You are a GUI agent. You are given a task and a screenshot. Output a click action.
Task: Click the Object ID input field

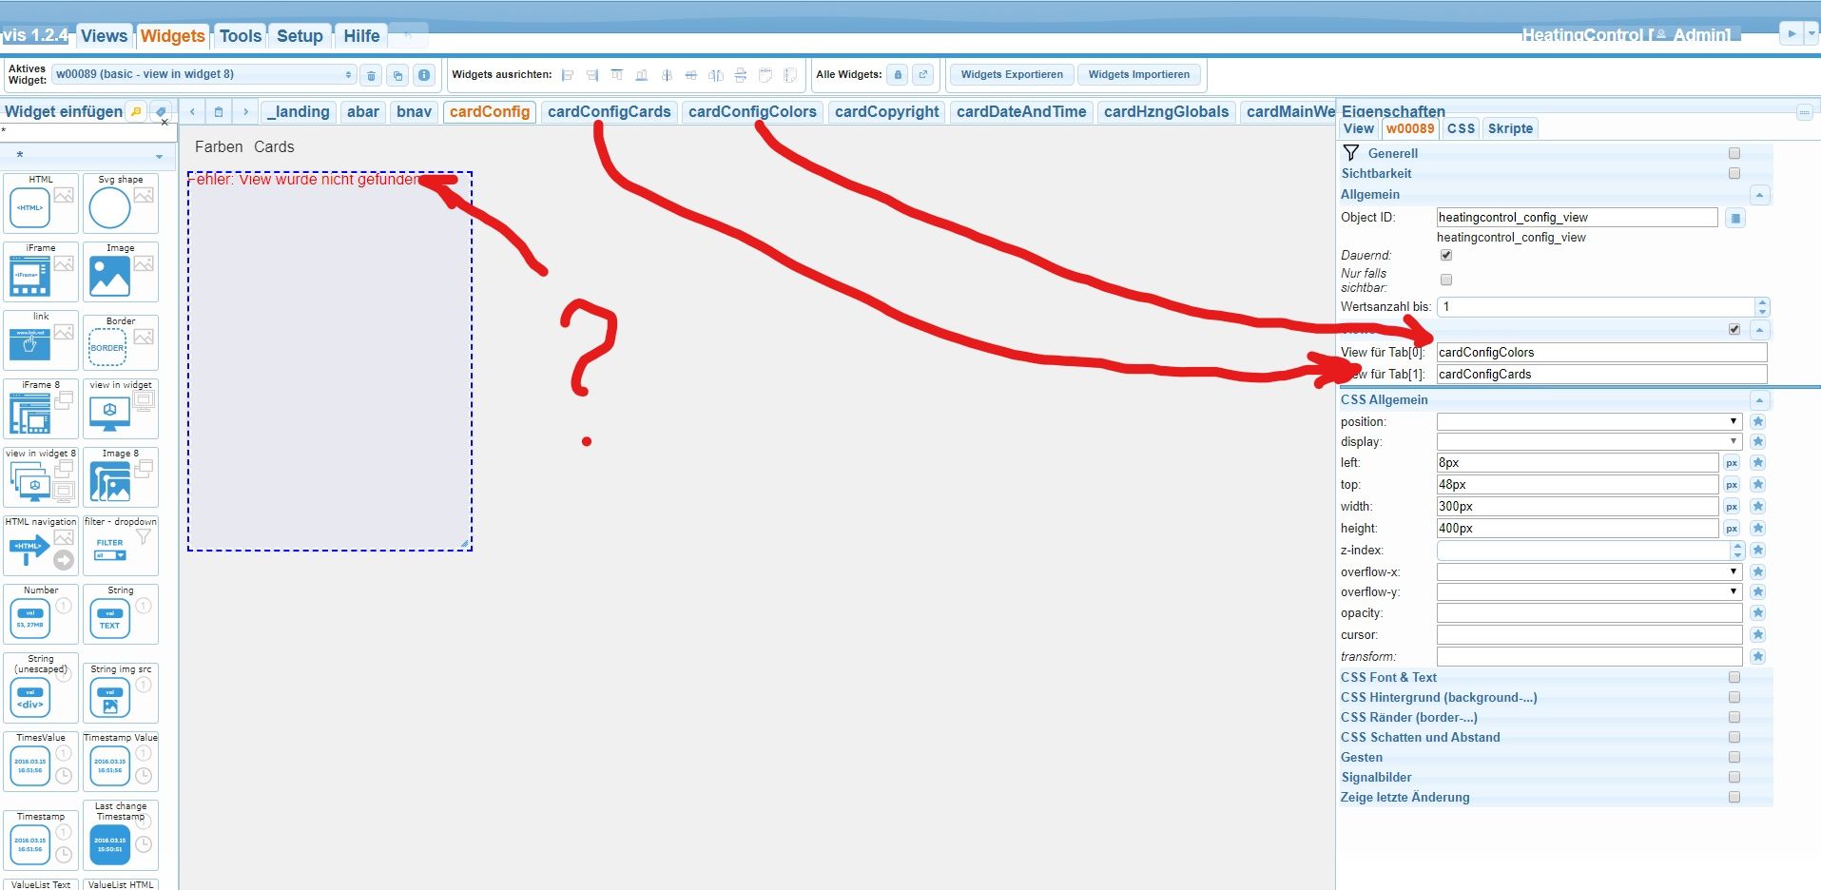click(x=1577, y=218)
